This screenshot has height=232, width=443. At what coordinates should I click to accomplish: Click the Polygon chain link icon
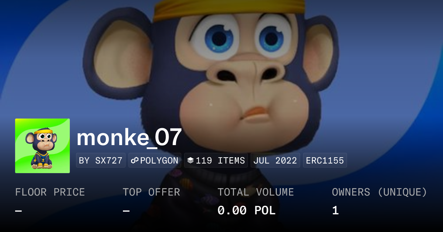(134, 161)
